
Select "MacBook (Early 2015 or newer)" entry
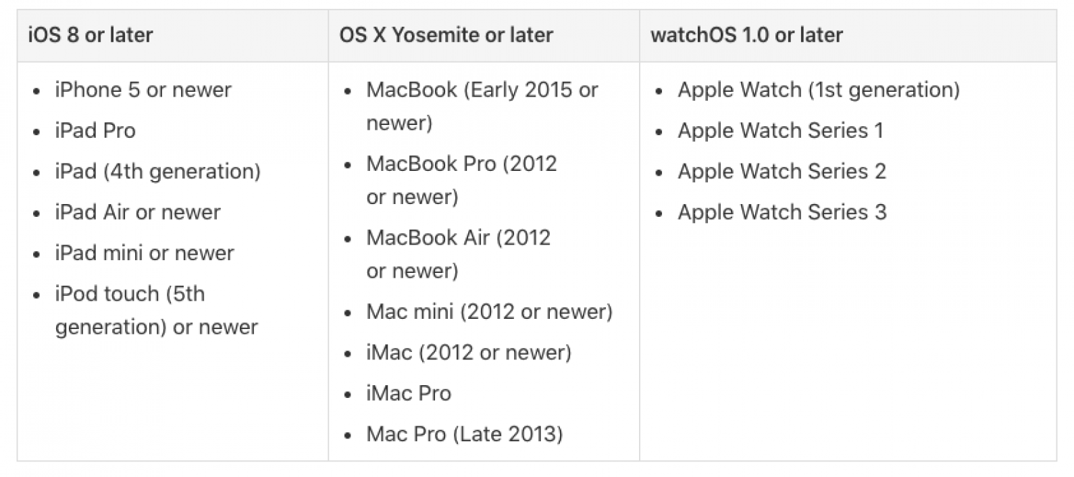[x=482, y=90]
